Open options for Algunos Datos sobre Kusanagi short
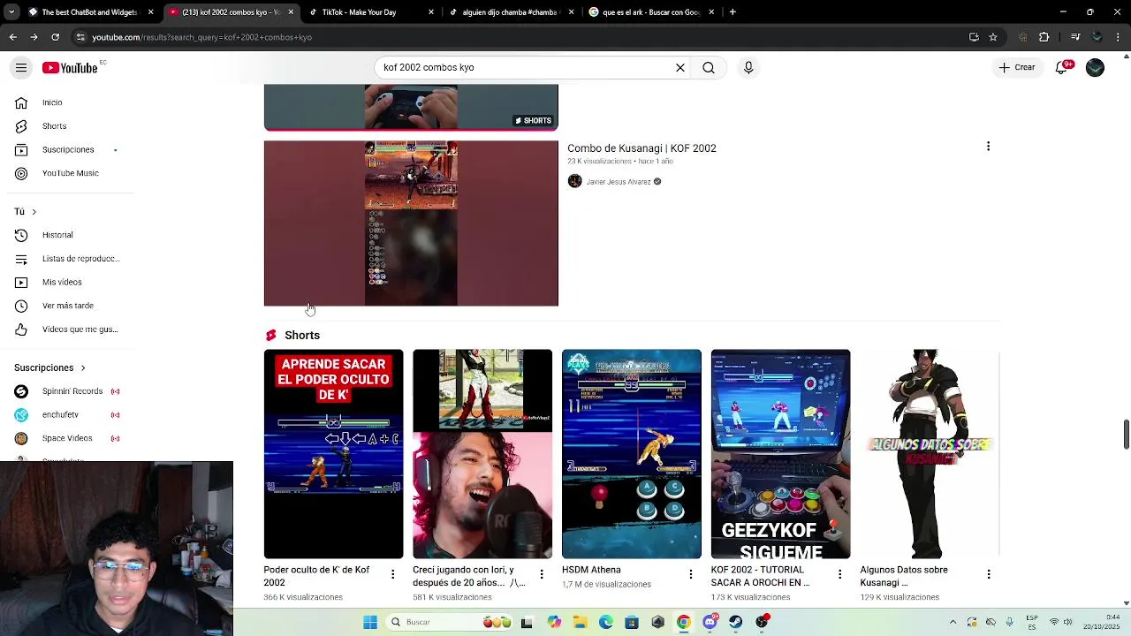The width and height of the screenshot is (1131, 636). 989,574
